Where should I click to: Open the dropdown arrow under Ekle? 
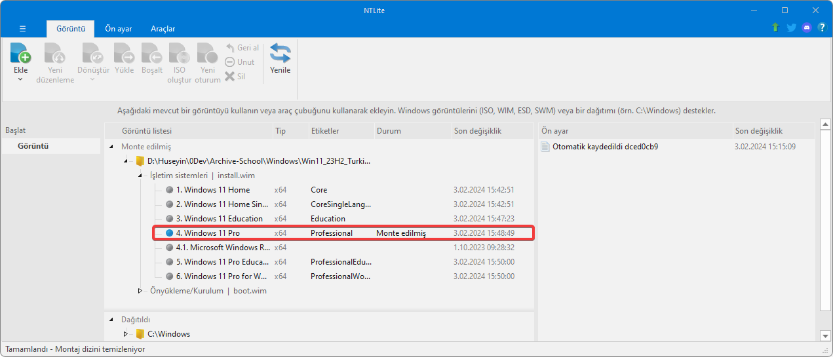(x=20, y=79)
